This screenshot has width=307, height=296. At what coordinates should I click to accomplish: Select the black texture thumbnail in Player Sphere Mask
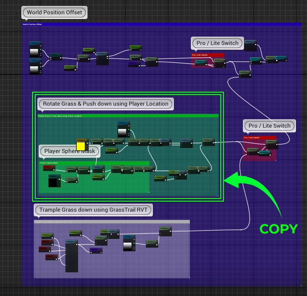[53, 182]
